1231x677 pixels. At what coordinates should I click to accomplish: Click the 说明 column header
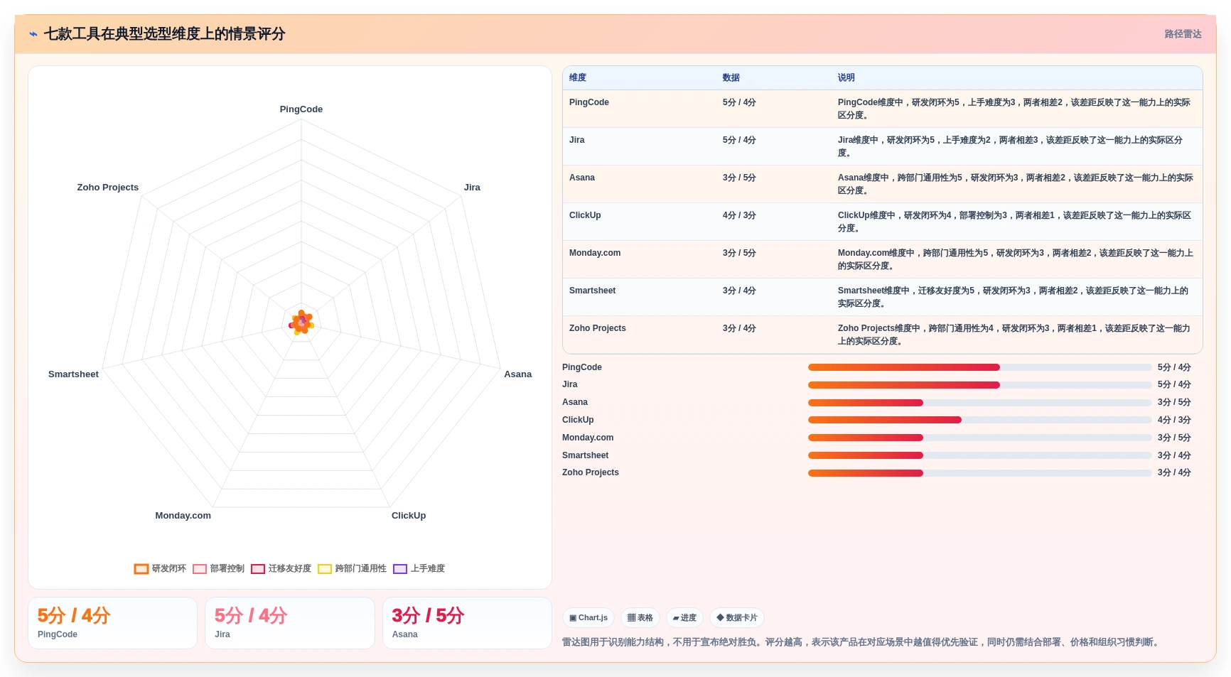tap(846, 78)
